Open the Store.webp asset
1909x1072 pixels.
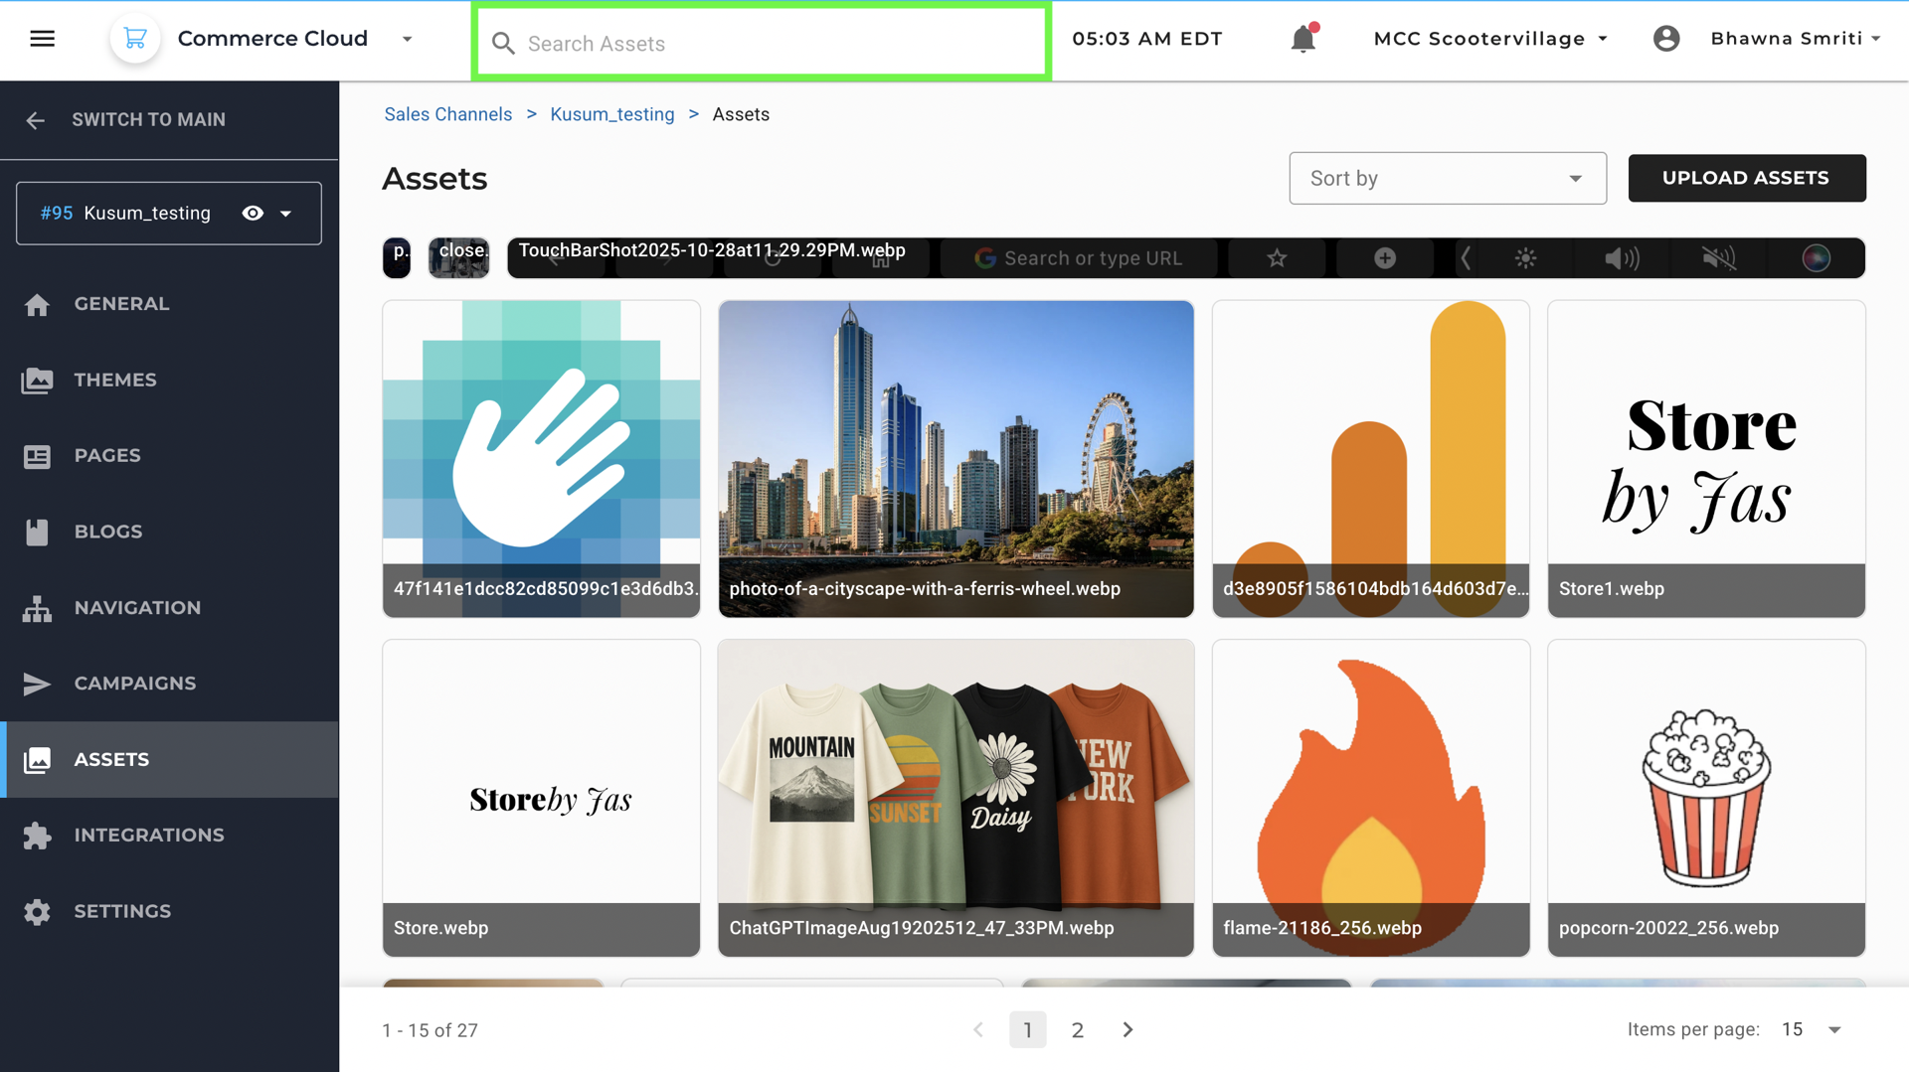541,798
